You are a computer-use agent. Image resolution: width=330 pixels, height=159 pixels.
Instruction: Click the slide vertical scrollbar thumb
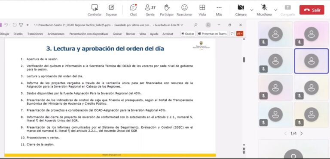(244, 60)
